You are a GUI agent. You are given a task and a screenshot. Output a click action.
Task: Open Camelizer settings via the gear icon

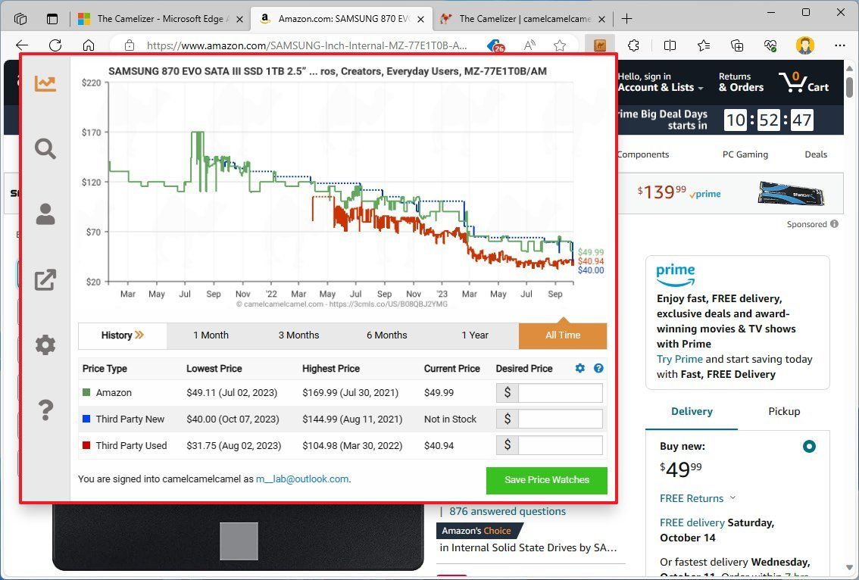click(45, 345)
